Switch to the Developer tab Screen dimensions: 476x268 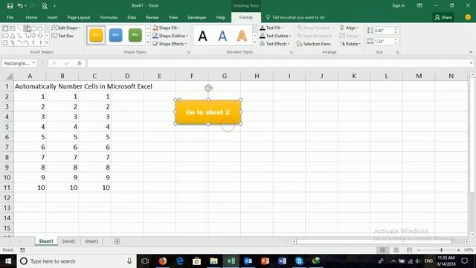pyautogui.click(x=197, y=18)
